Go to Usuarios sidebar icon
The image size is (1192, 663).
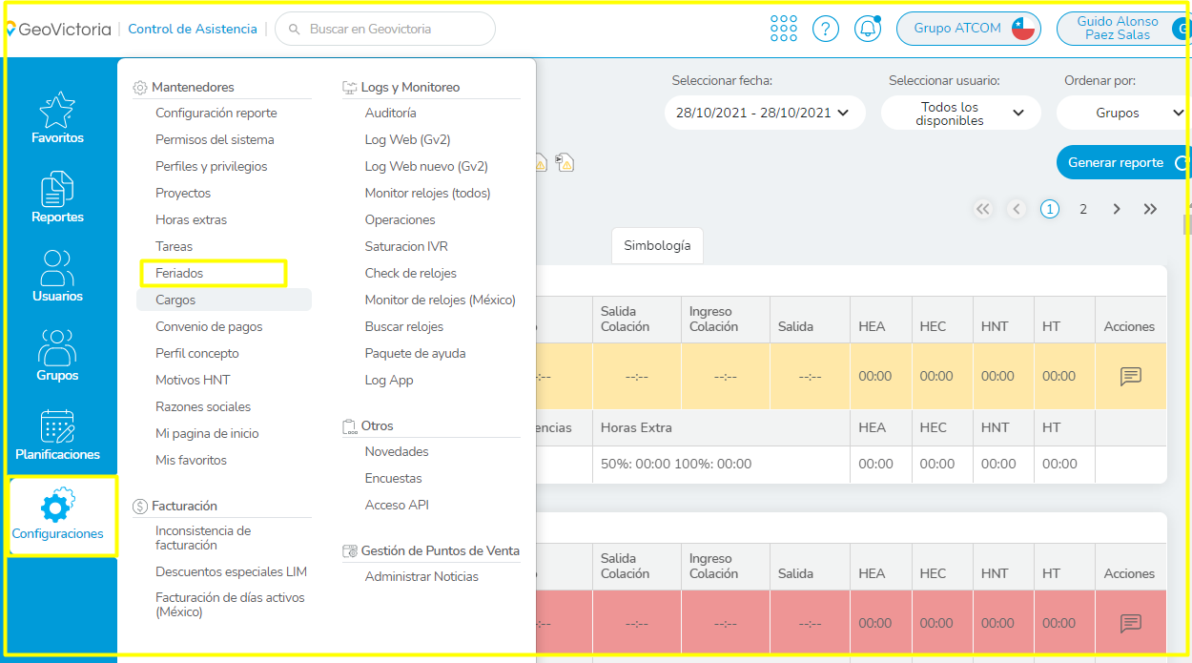click(57, 269)
